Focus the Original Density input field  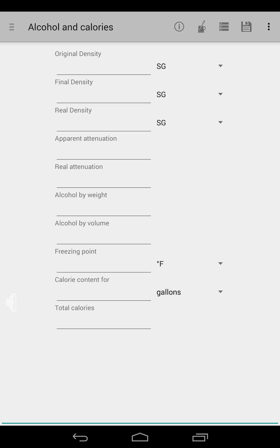point(104,67)
